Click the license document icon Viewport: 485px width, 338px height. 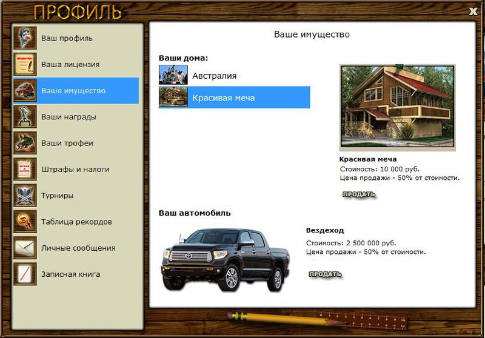pyautogui.click(x=25, y=64)
